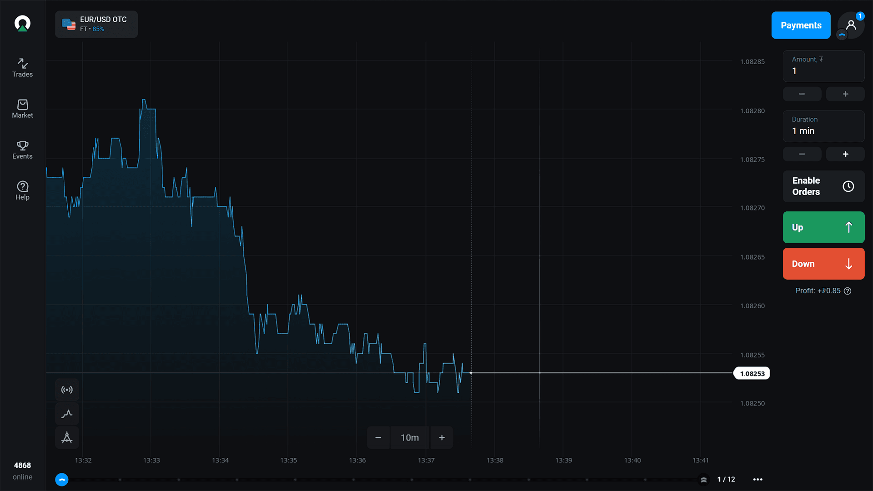Screen dimensions: 873x491
Task: Open the Help section
Action: tap(22, 190)
